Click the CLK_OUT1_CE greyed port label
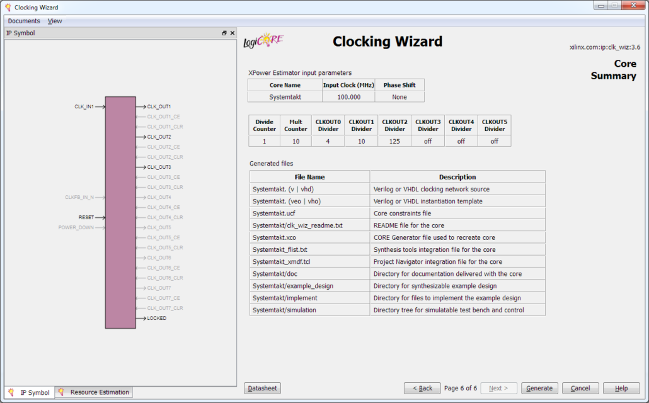Screen dimensions: 649x403 point(163,116)
